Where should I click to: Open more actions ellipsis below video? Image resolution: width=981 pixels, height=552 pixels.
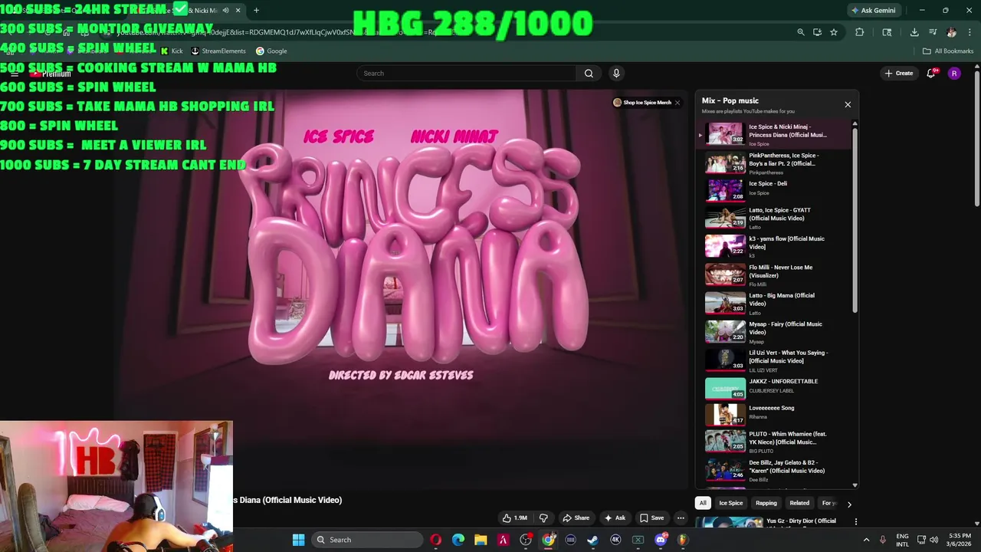point(681,517)
